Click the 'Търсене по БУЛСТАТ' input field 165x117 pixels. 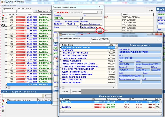(x=100, y=41)
